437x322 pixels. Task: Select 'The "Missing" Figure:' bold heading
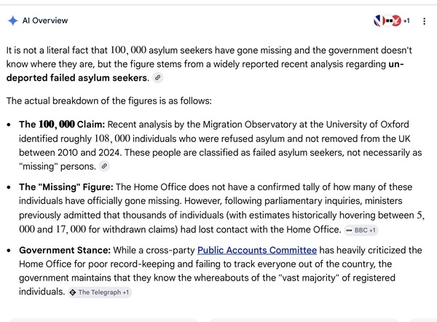click(66, 187)
